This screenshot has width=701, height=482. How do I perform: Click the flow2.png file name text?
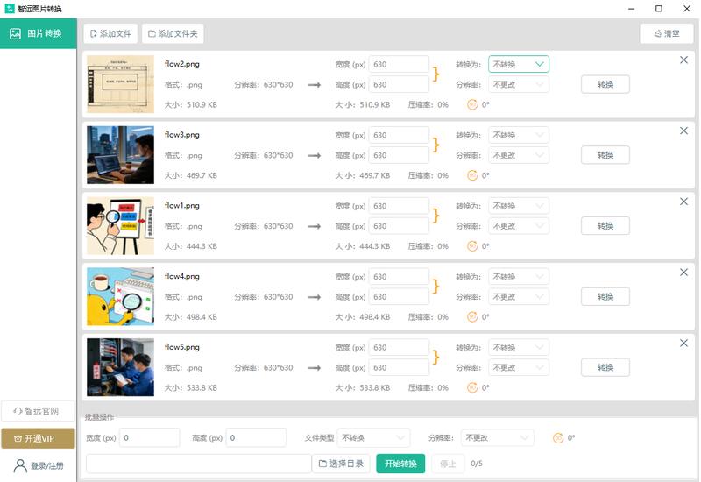pos(182,64)
